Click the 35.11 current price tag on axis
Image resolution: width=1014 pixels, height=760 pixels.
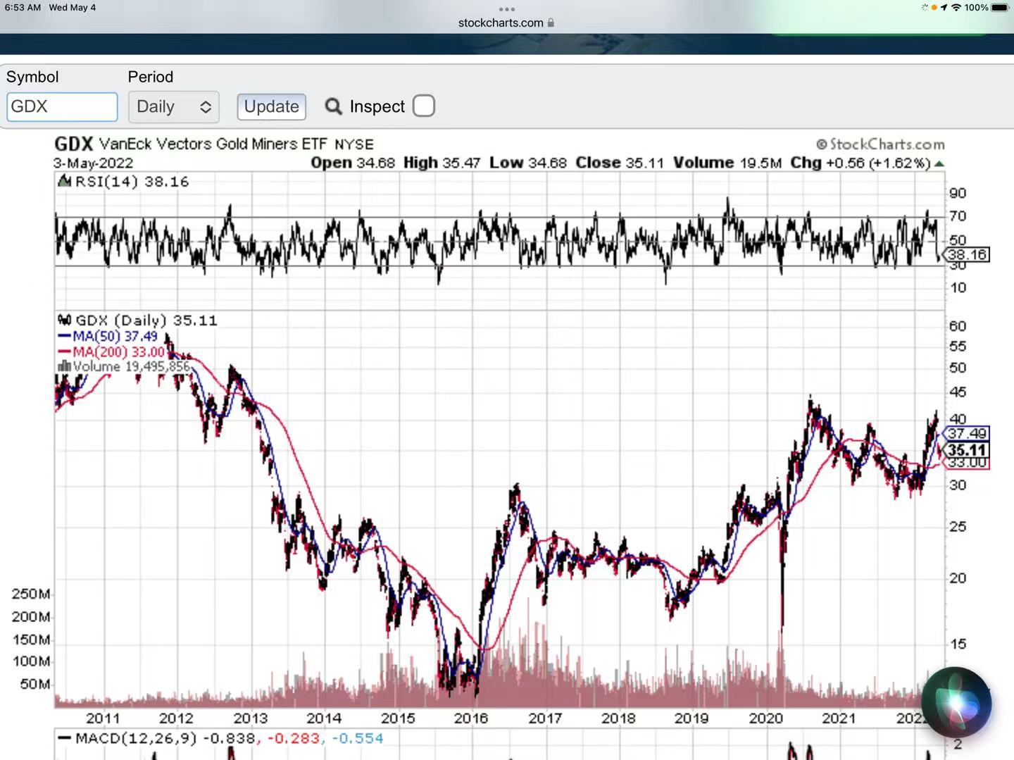pos(967,450)
